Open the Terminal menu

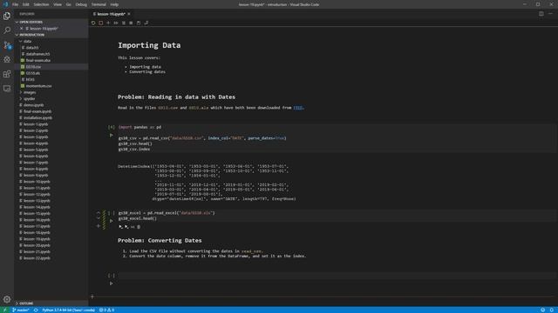(x=99, y=4)
